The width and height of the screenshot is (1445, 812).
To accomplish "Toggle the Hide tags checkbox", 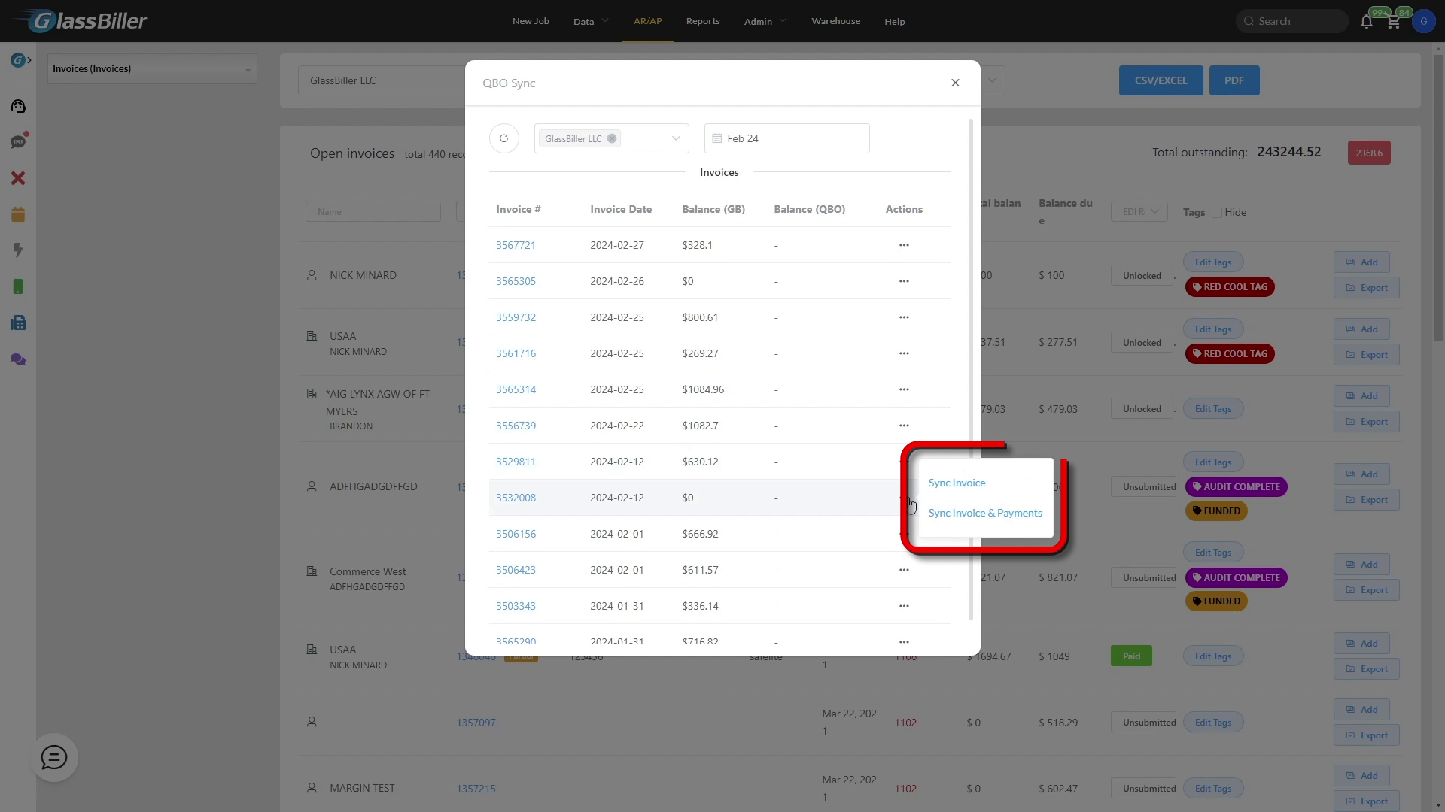I will tap(1217, 213).
